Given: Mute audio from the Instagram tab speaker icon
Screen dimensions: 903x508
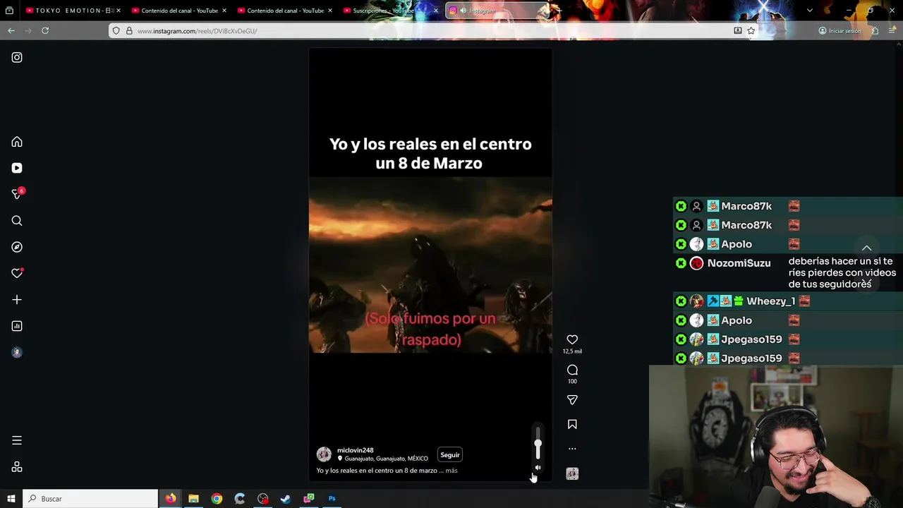Looking at the screenshot, I should coord(463,11).
